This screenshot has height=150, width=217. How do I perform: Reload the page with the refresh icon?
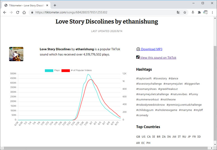click(x=18, y=12)
